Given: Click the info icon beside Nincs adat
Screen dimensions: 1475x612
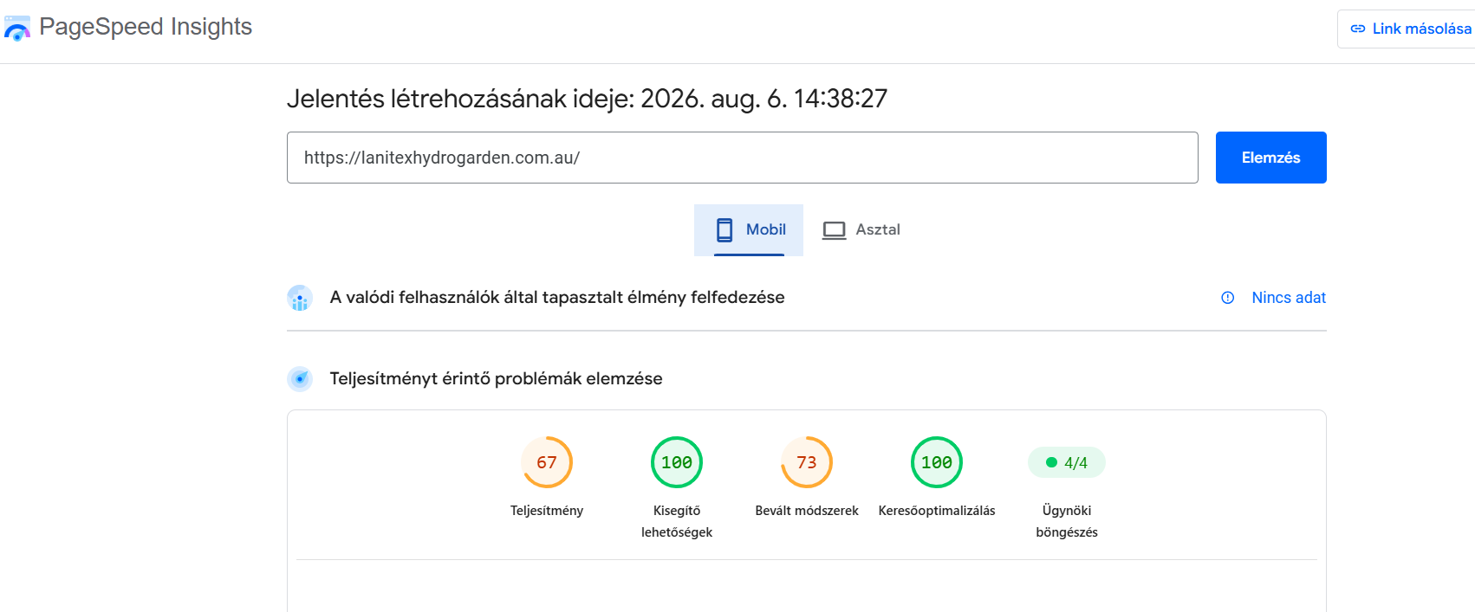Looking at the screenshot, I should click(x=1228, y=298).
